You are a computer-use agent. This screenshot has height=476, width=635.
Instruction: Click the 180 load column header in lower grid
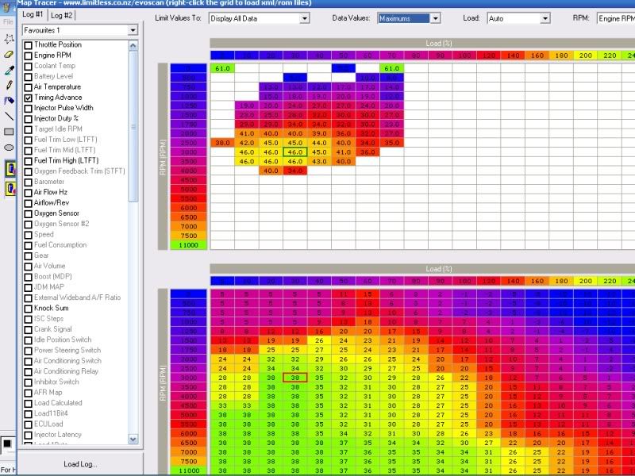click(561, 281)
